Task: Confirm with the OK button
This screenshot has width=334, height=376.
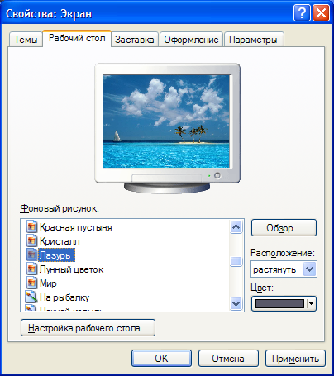Action: (x=161, y=359)
